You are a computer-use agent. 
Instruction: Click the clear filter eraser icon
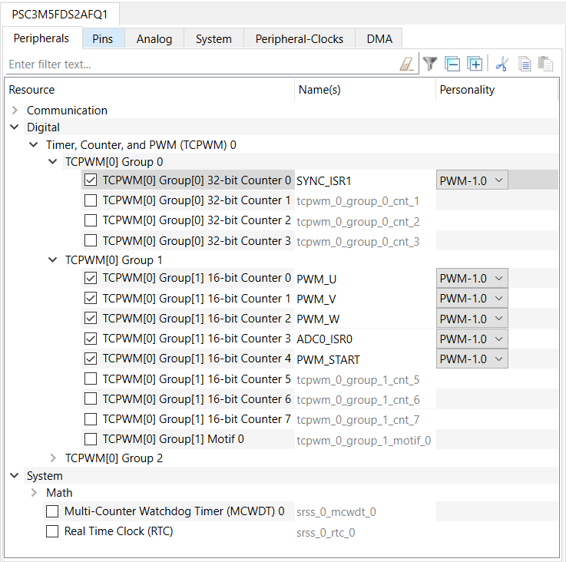coord(407,64)
